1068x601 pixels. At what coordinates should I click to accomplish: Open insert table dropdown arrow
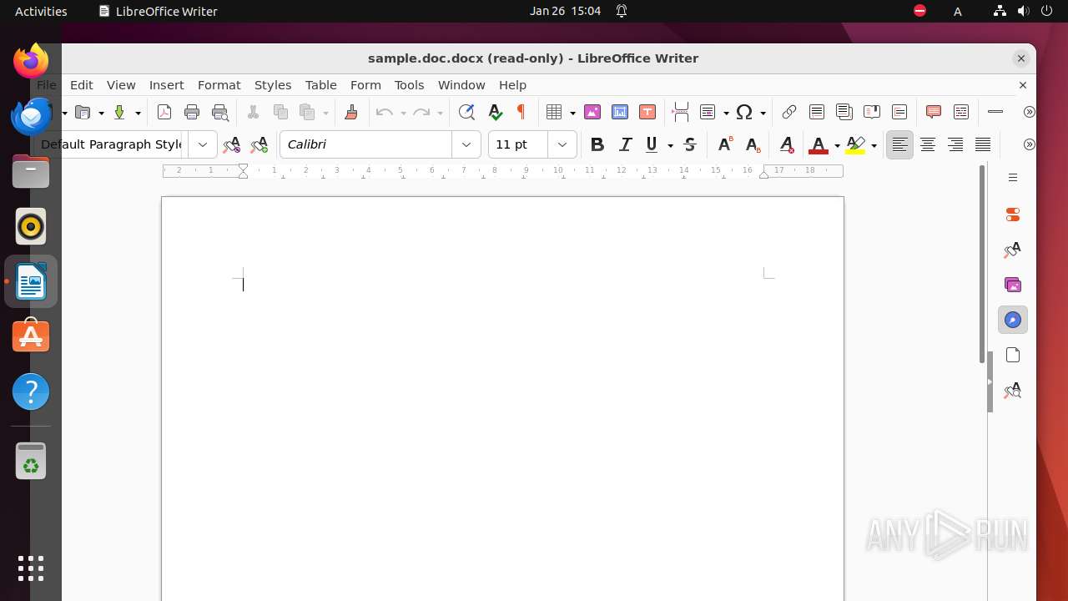click(x=572, y=113)
